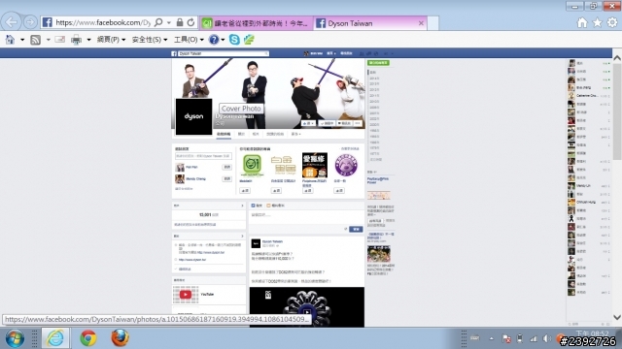Image resolution: width=622 pixels, height=349 pixels.
Task: Click the browser forward arrow
Action: point(30,22)
